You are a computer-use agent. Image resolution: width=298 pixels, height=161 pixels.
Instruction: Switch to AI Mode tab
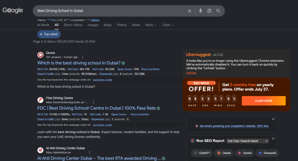coord(43,25)
